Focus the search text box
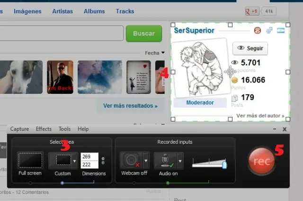This screenshot has height=201, width=303. pos(62,33)
